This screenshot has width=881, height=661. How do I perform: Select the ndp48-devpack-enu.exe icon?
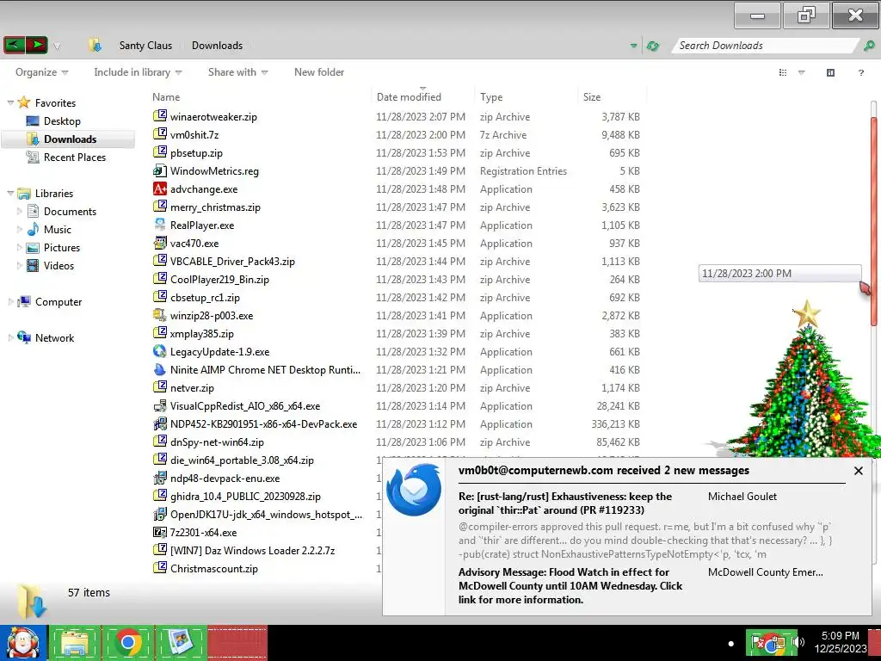pyautogui.click(x=160, y=478)
